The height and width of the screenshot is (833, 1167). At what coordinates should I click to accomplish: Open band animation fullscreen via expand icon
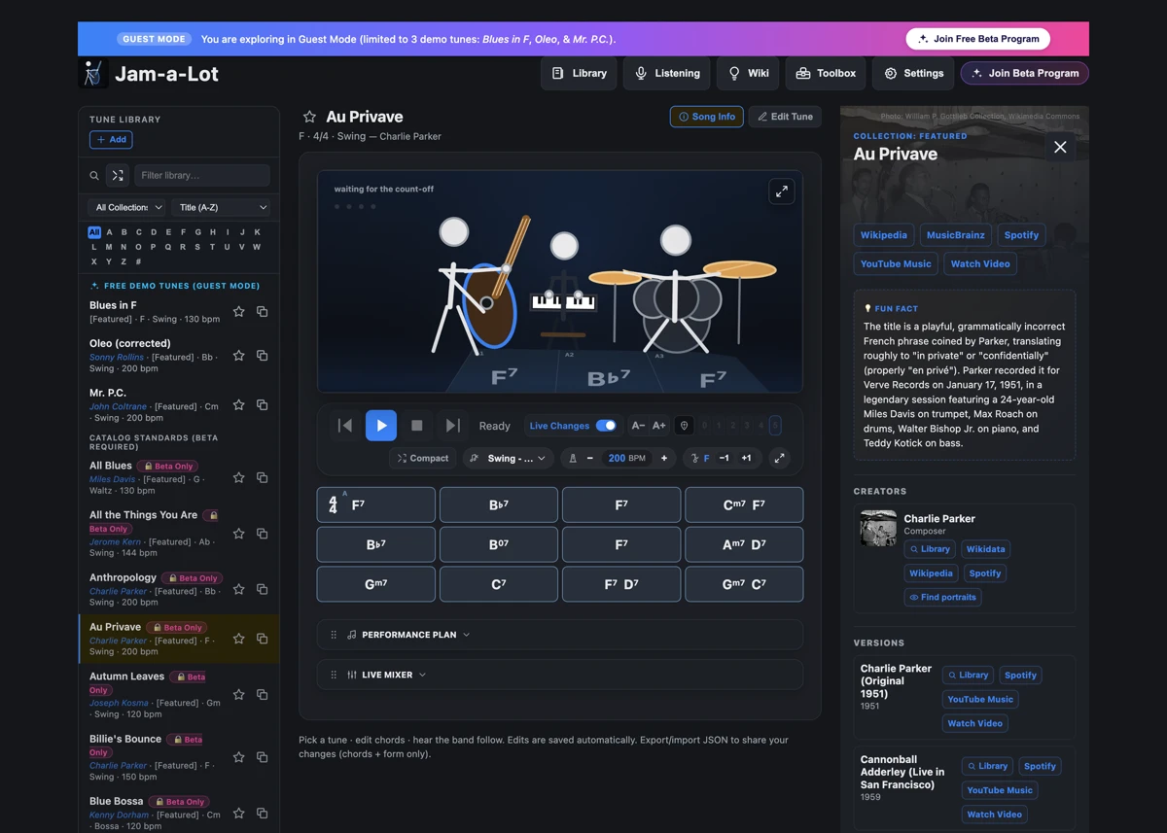tap(782, 191)
